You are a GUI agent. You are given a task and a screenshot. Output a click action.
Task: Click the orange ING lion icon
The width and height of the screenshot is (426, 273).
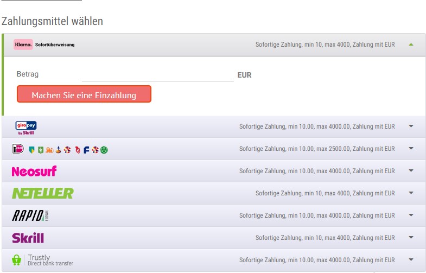(x=49, y=150)
